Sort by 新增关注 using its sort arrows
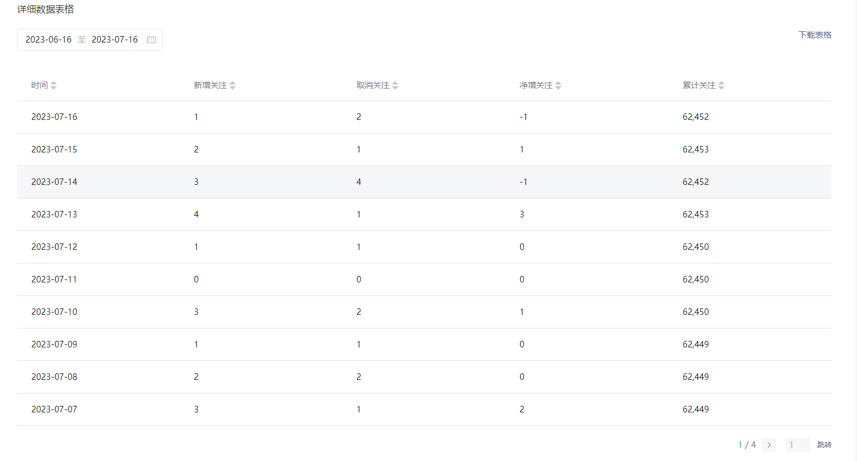The image size is (857, 462). click(232, 85)
